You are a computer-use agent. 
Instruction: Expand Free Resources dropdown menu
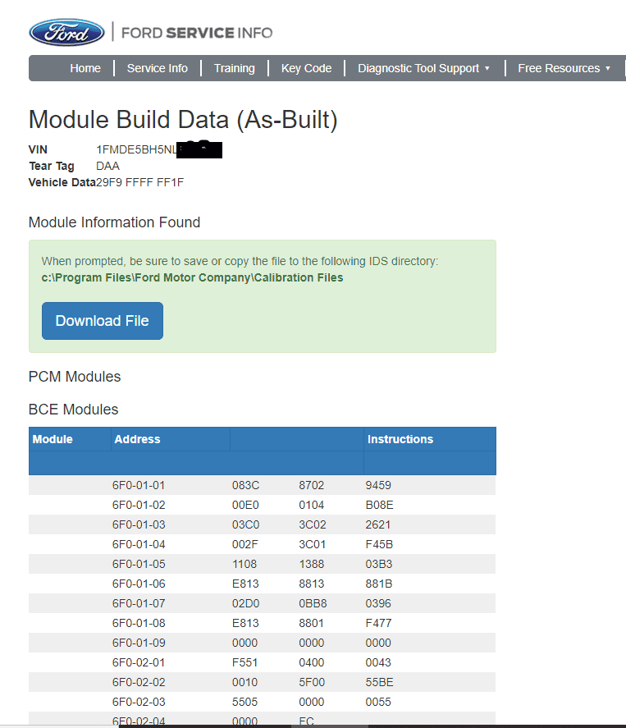click(564, 68)
